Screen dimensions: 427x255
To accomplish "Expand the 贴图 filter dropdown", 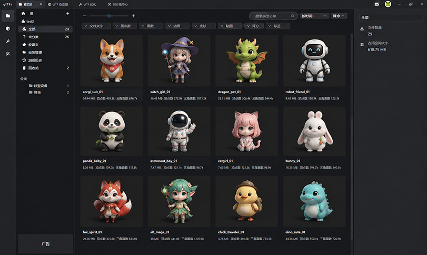I will pyautogui.click(x=230, y=26).
